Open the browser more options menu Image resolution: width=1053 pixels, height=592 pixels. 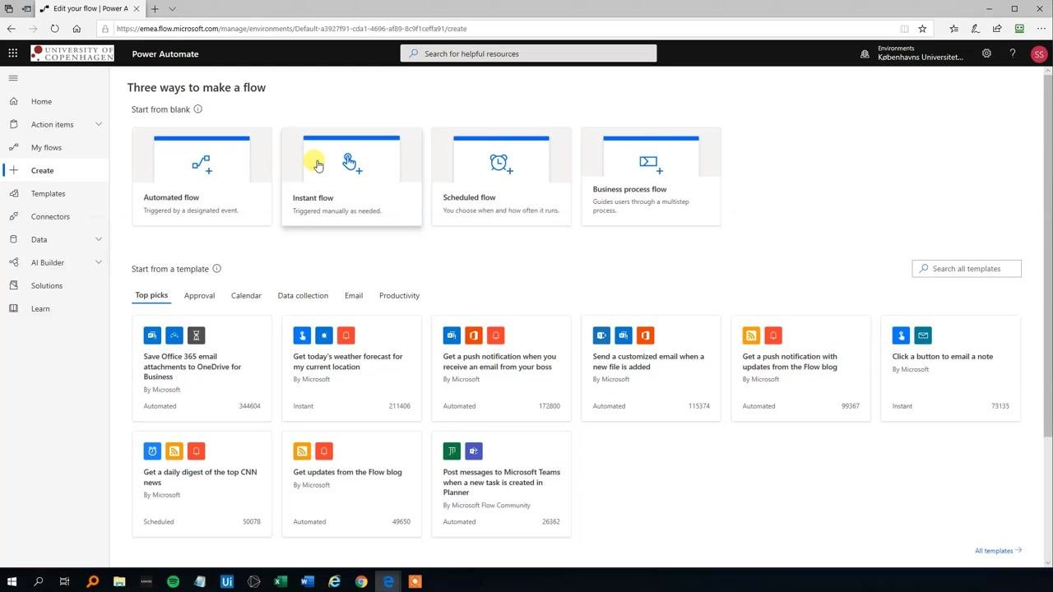pyautogui.click(x=1041, y=29)
